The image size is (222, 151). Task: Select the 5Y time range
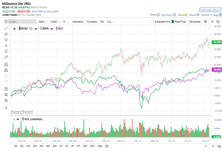coord(79,146)
